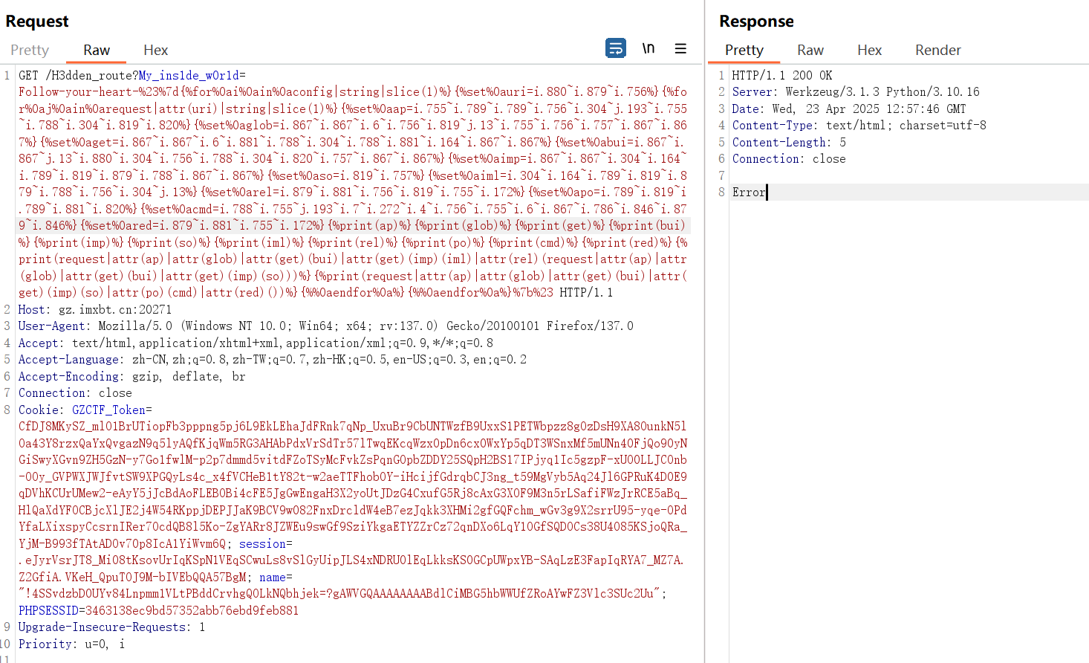Click the response Connection: close header
The height and width of the screenshot is (663, 1089).
point(789,158)
